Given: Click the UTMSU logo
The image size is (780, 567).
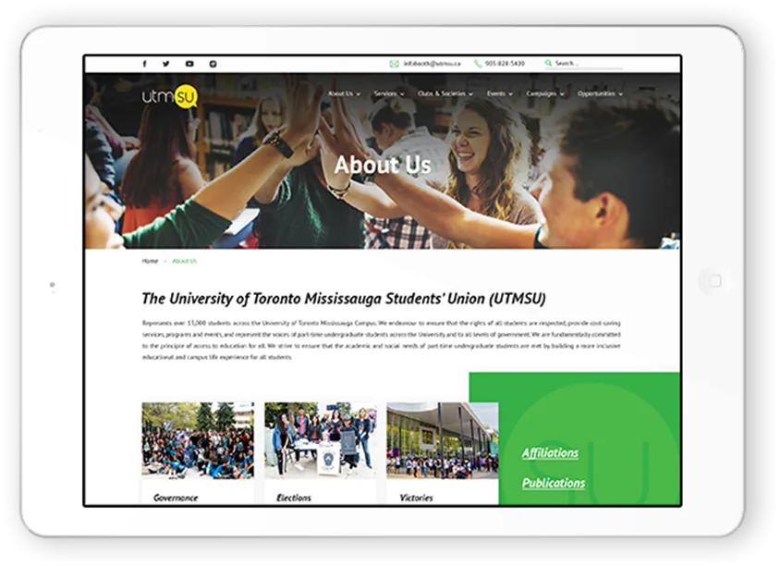Looking at the screenshot, I should [170, 95].
